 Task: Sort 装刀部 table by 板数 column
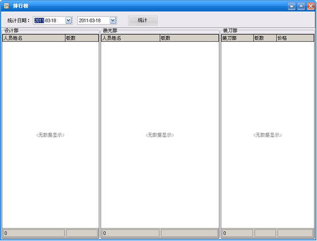coord(265,38)
